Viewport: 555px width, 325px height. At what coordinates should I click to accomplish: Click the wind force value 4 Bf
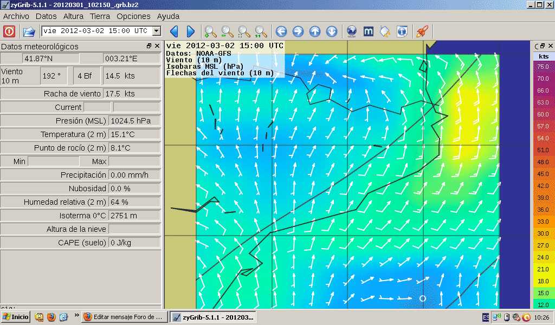click(87, 76)
